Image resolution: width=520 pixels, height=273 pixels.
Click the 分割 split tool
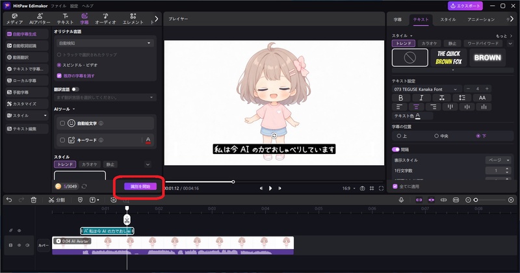(x=57, y=200)
